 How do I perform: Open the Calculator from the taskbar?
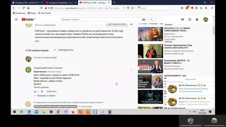(x=110, y=112)
